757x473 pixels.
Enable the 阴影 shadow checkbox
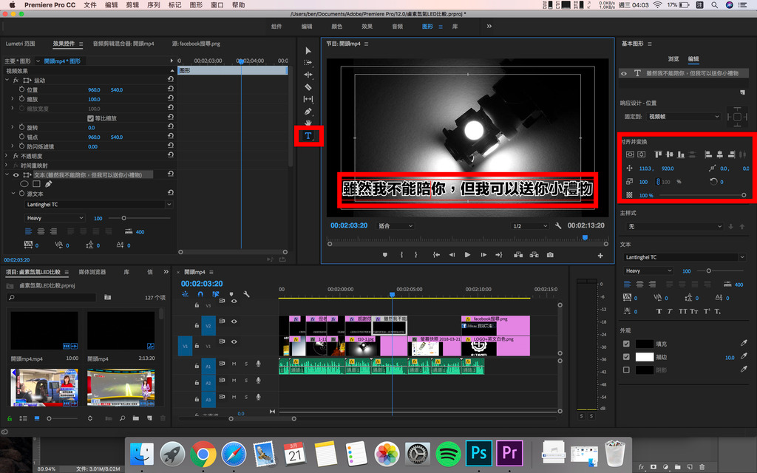(x=626, y=370)
